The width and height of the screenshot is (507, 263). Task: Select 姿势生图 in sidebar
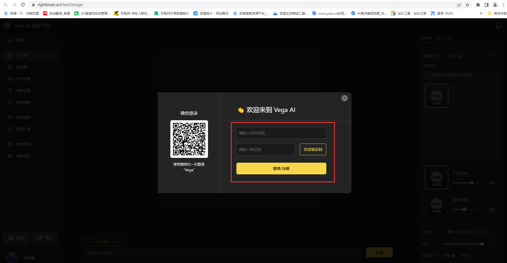pyautogui.click(x=31, y=90)
